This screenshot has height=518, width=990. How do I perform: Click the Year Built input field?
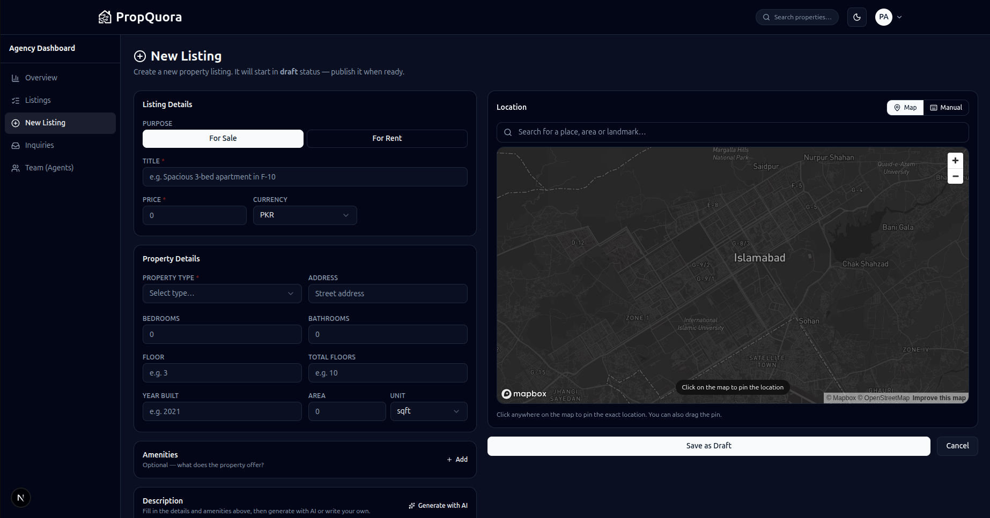point(222,411)
